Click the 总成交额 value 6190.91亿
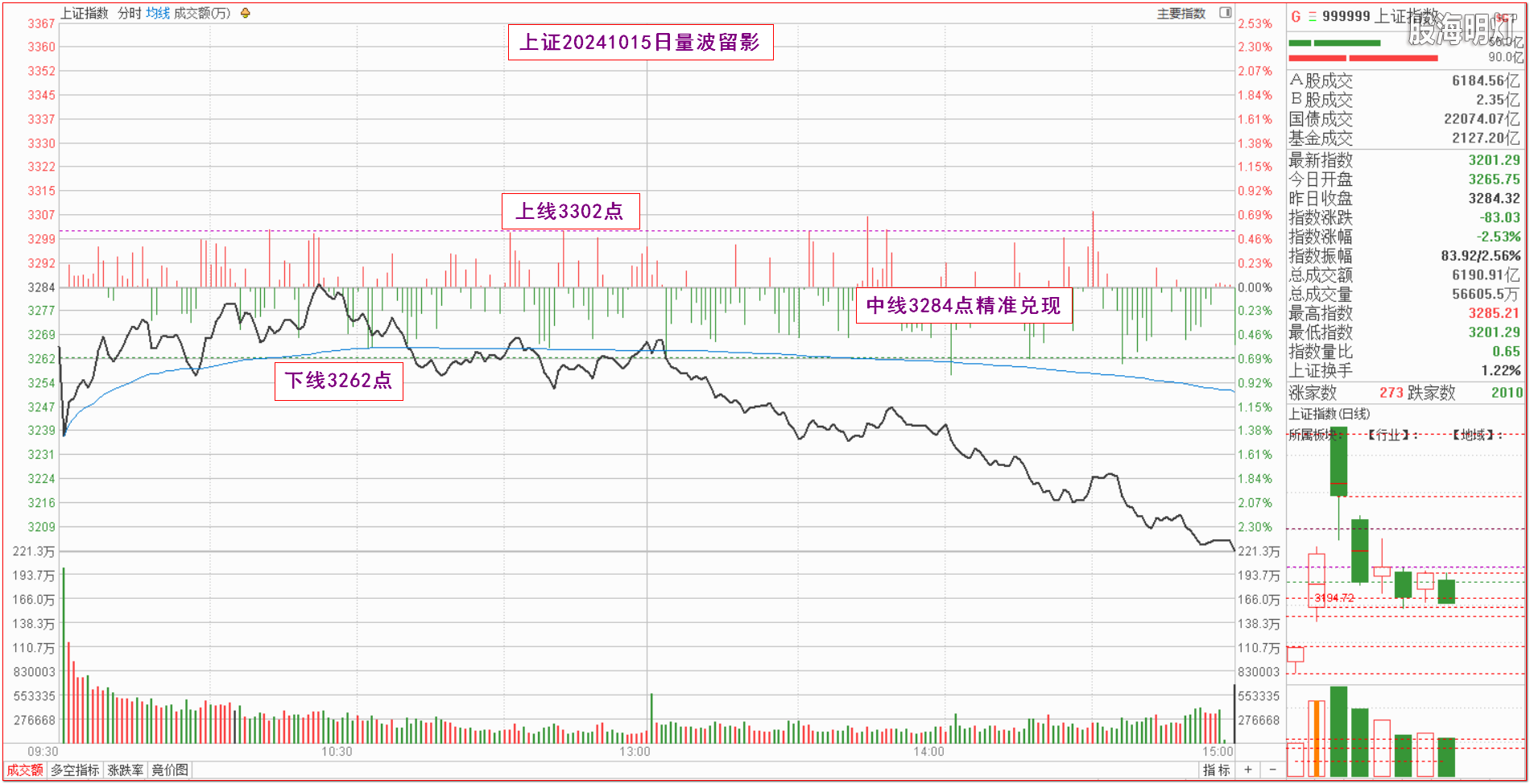This screenshot has height=784, width=1530. [x=1486, y=275]
